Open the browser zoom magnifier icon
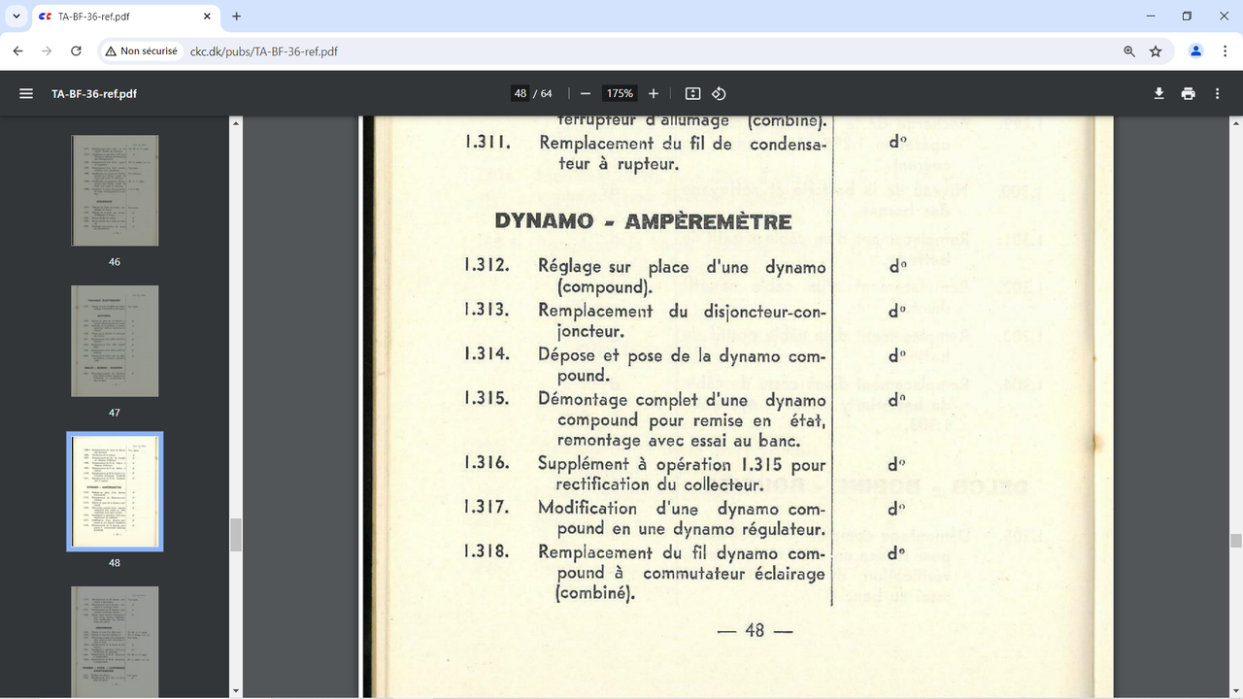This screenshot has height=699, width=1243. coord(1129,51)
